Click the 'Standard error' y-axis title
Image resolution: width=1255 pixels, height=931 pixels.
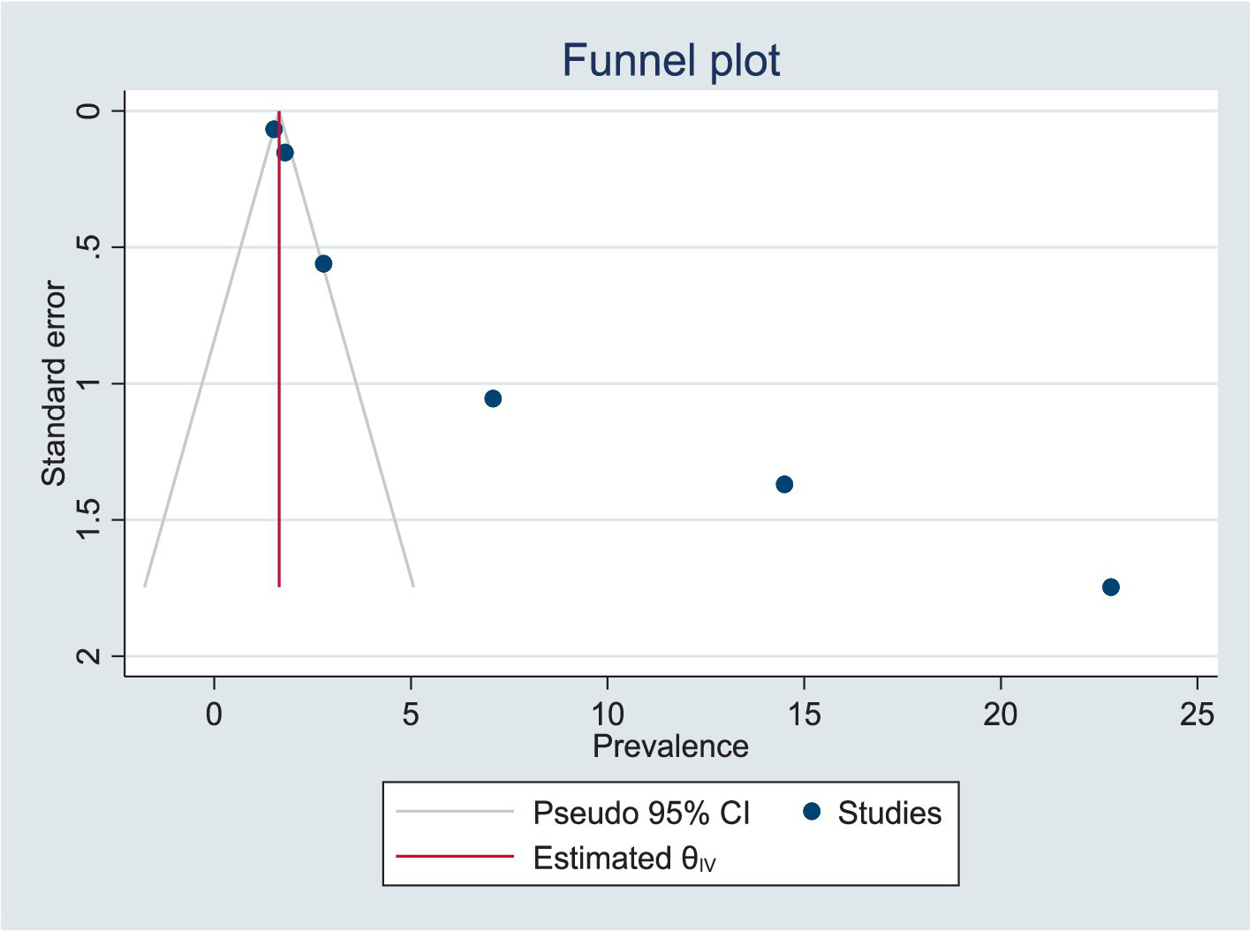coord(55,383)
